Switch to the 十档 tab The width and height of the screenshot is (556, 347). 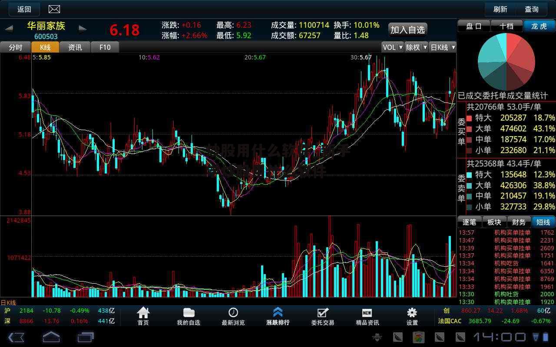[506, 26]
